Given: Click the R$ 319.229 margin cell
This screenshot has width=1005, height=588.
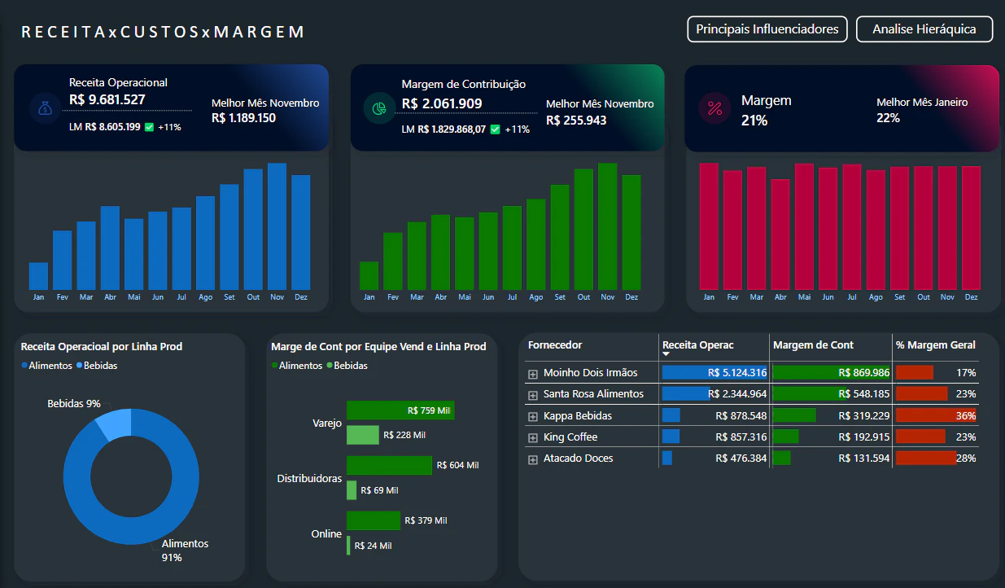Looking at the screenshot, I should [x=831, y=416].
